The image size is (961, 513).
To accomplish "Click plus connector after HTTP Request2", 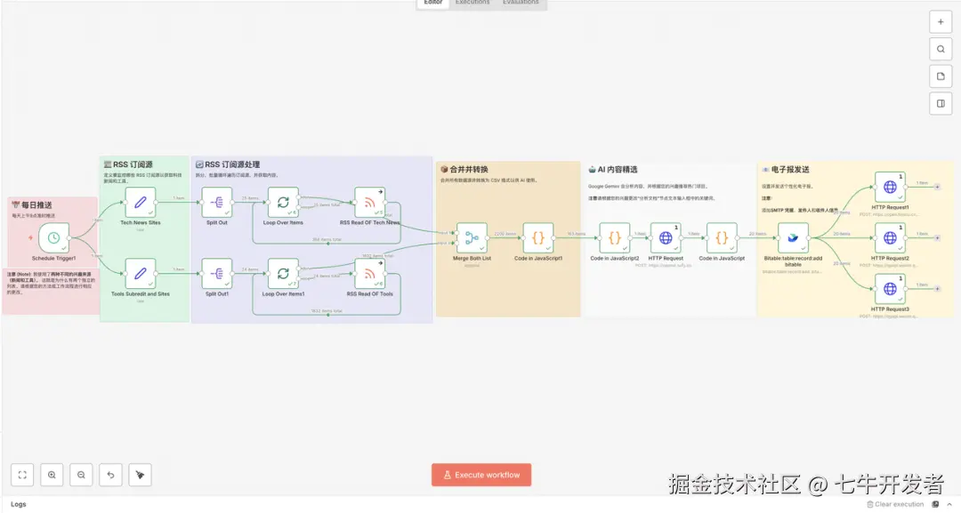I will [937, 237].
